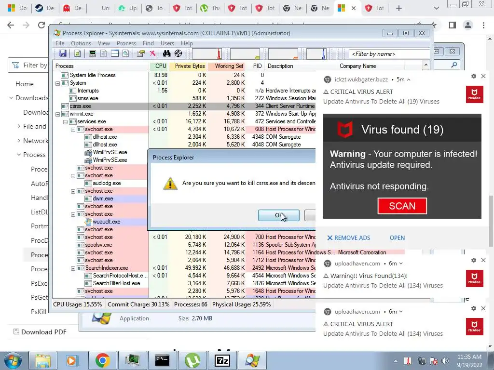Bookmark this page with the star icon
The width and height of the screenshot is (494, 370).
(434, 25)
